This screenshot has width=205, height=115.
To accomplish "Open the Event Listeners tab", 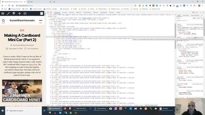I will 195,15.
